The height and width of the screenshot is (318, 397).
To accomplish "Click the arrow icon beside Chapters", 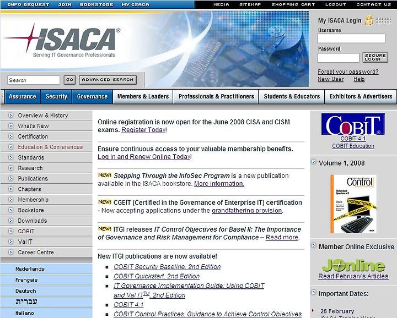I will [x=10, y=189].
